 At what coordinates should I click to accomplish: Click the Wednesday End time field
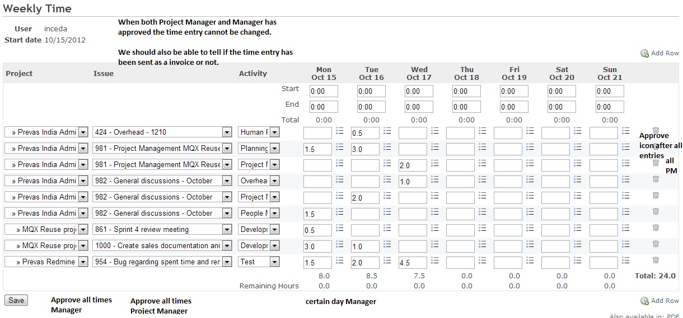pos(419,107)
